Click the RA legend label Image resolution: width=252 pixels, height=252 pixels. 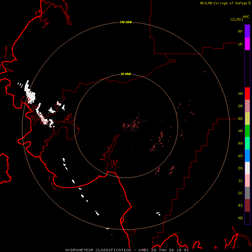pyautogui.click(x=240, y=144)
